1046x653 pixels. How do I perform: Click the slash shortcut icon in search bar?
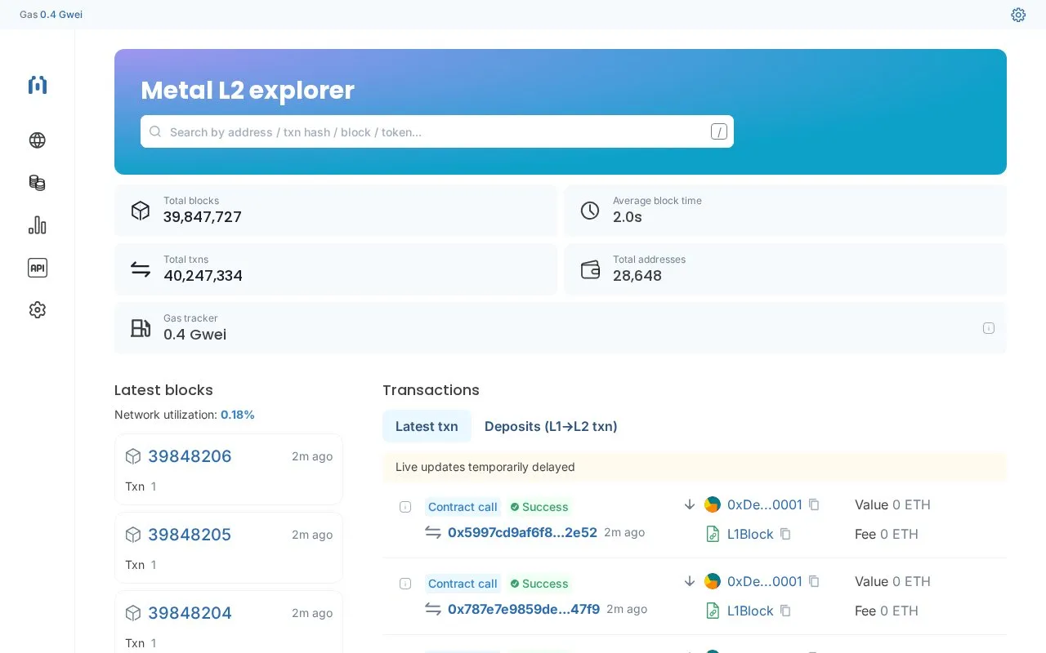[718, 131]
